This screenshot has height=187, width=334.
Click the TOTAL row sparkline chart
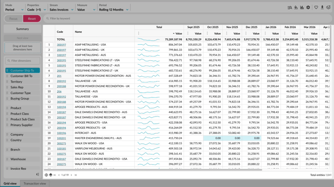point(148,39)
